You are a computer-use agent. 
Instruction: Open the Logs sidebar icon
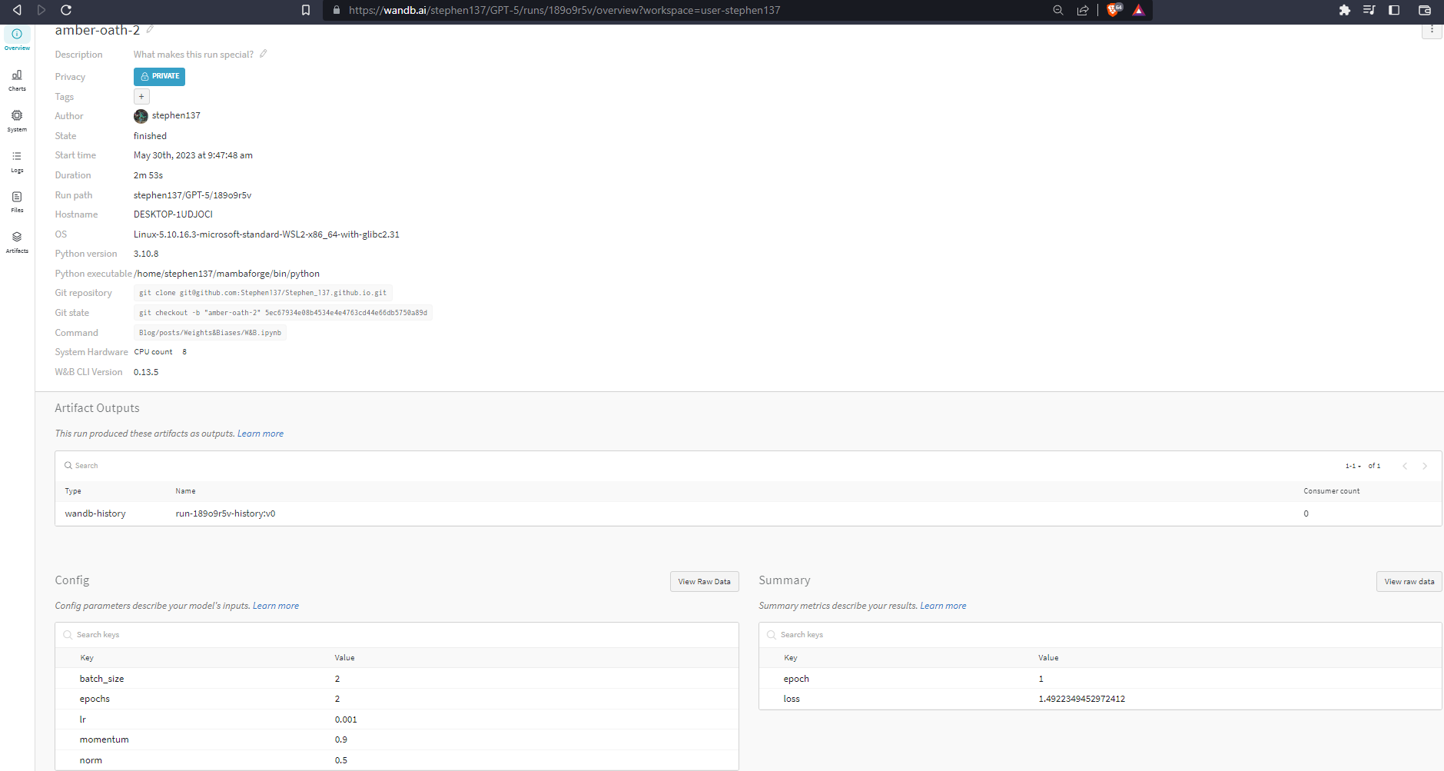click(x=17, y=161)
